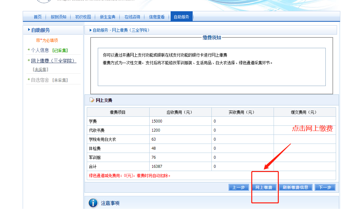The width and height of the screenshot is (362, 215).
Task: Click the blue info icon beside 注意事项
Action: 93,203
